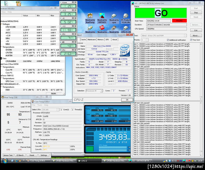Collapse the Voltages tree node in Hardware Monitor

pos(1,24)
